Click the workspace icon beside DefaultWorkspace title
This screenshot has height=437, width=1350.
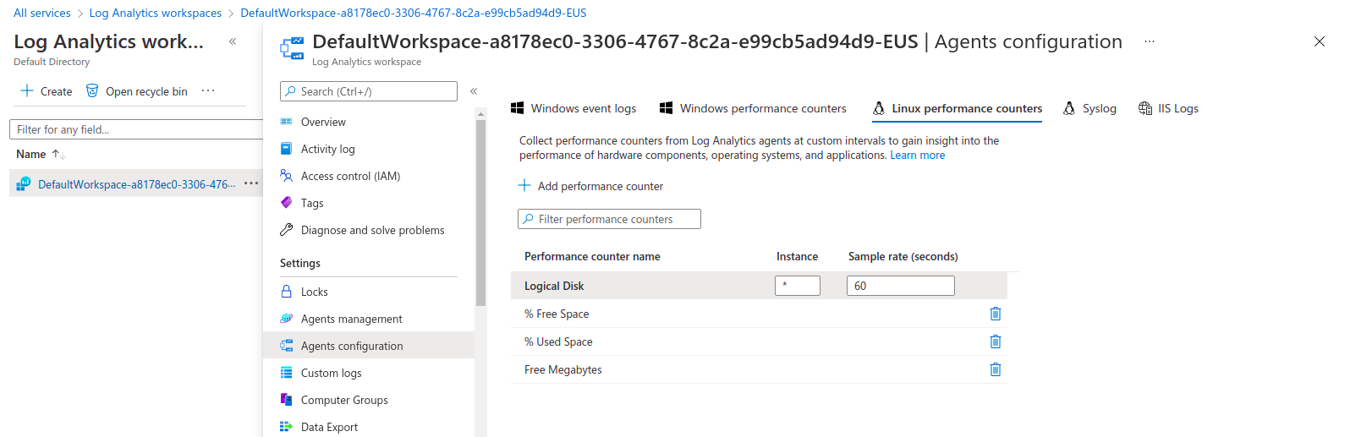[x=292, y=48]
